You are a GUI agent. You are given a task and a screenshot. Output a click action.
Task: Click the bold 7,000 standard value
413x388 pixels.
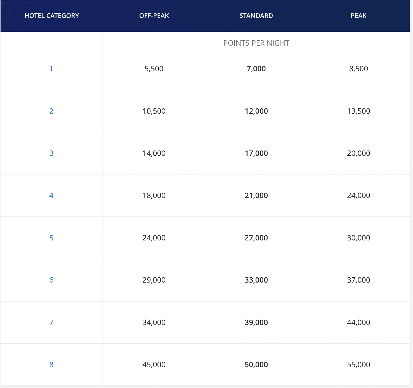pyautogui.click(x=256, y=69)
